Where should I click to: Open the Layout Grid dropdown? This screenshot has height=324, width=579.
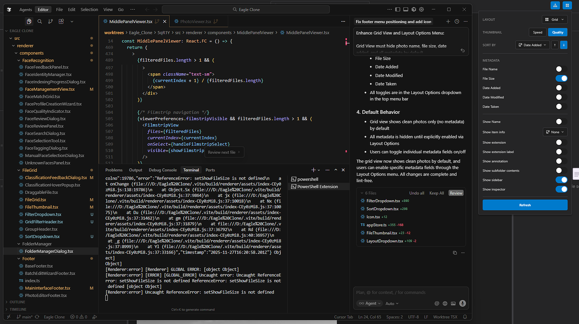[555, 19]
